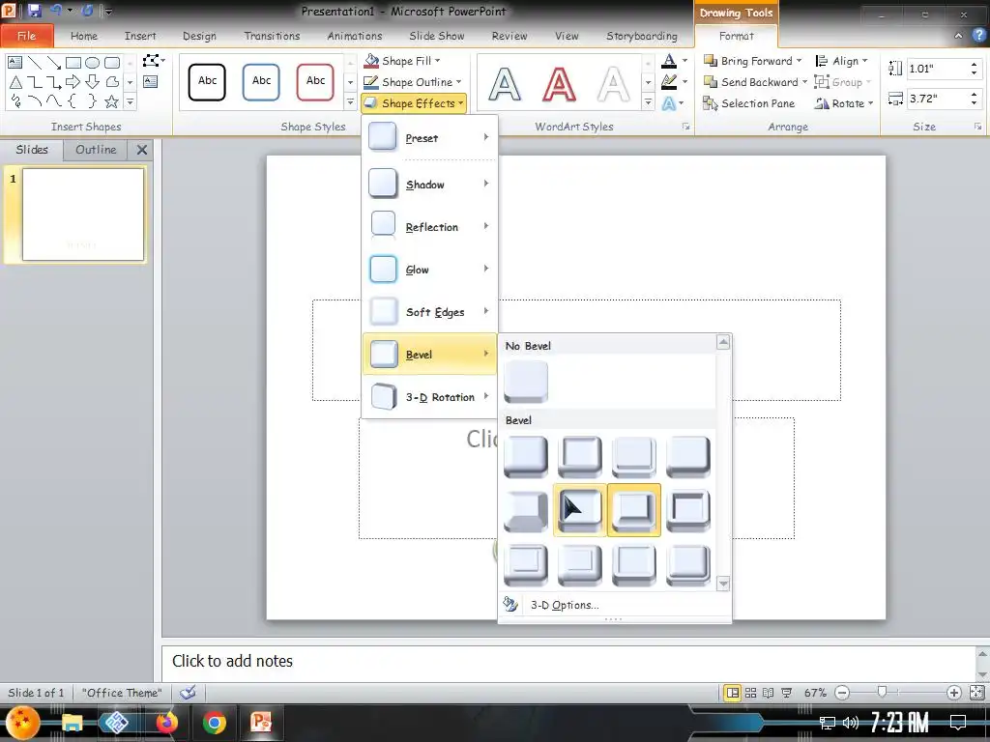Viewport: 990px width, 742px height.
Task: Select the 5-point Star shape
Action: (x=112, y=100)
